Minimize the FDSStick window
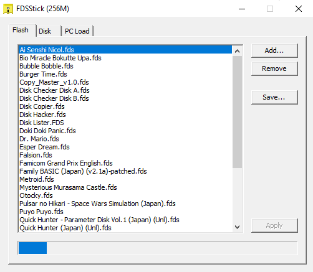 tap(242, 9)
